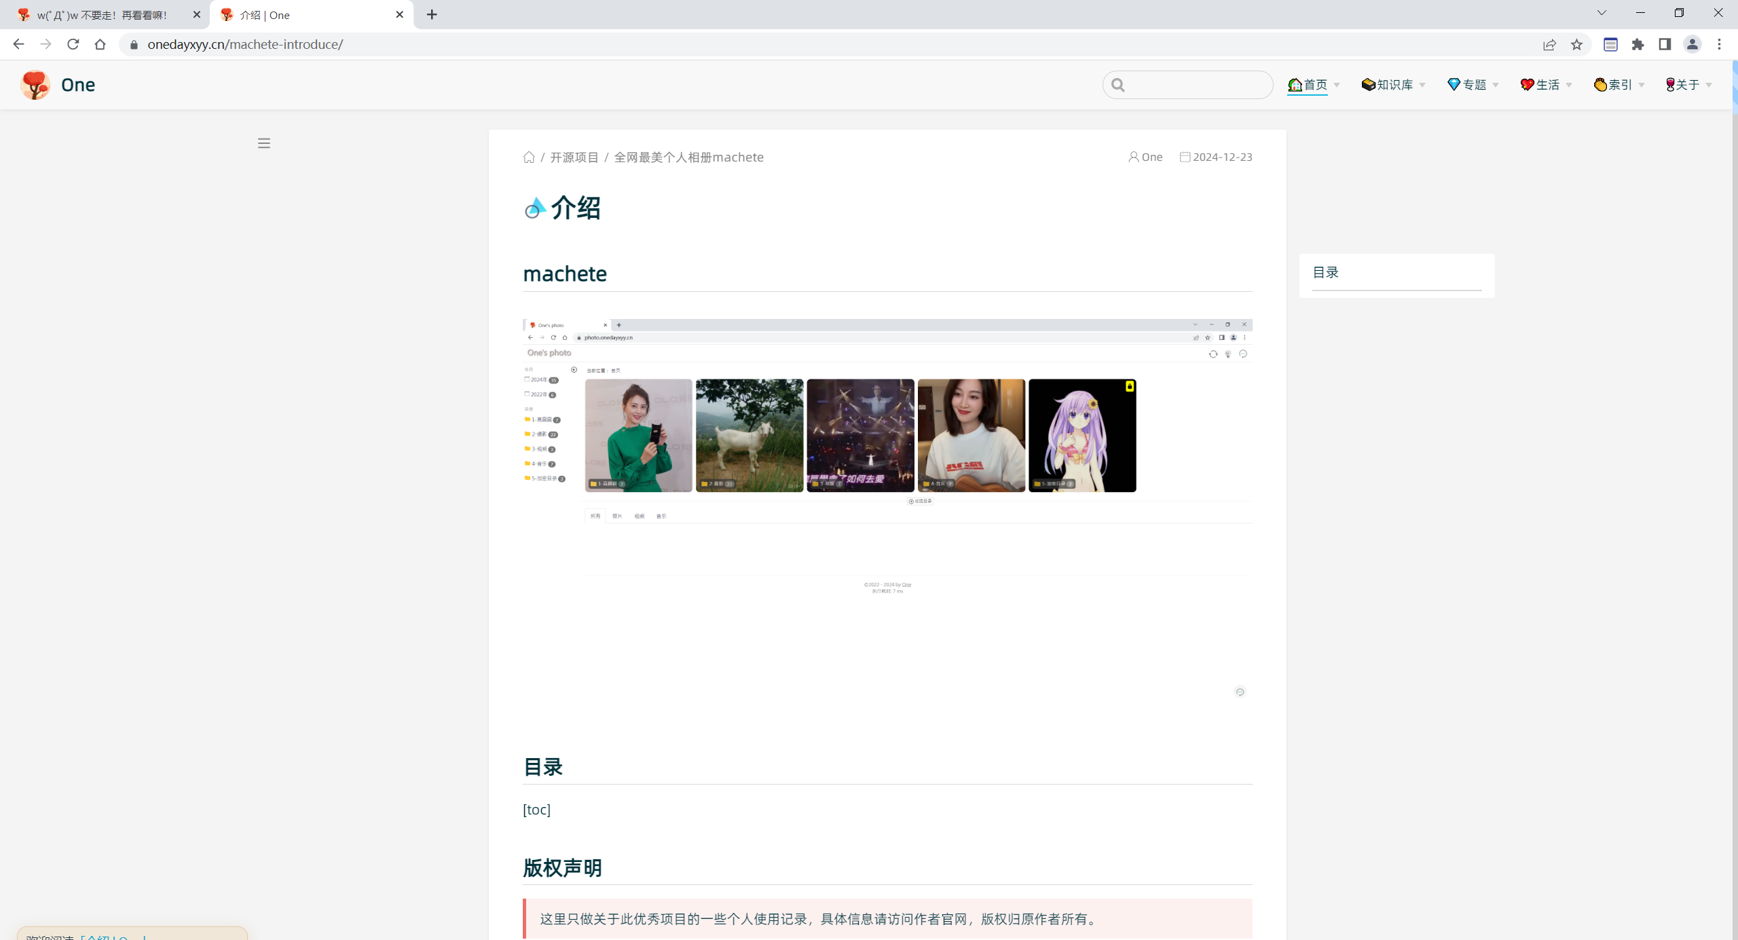Image resolution: width=1738 pixels, height=940 pixels.
Task: Expand the 索引 dropdown arrow
Action: pyautogui.click(x=1642, y=86)
